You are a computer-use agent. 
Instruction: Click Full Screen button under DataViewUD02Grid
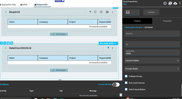coord(59,70)
